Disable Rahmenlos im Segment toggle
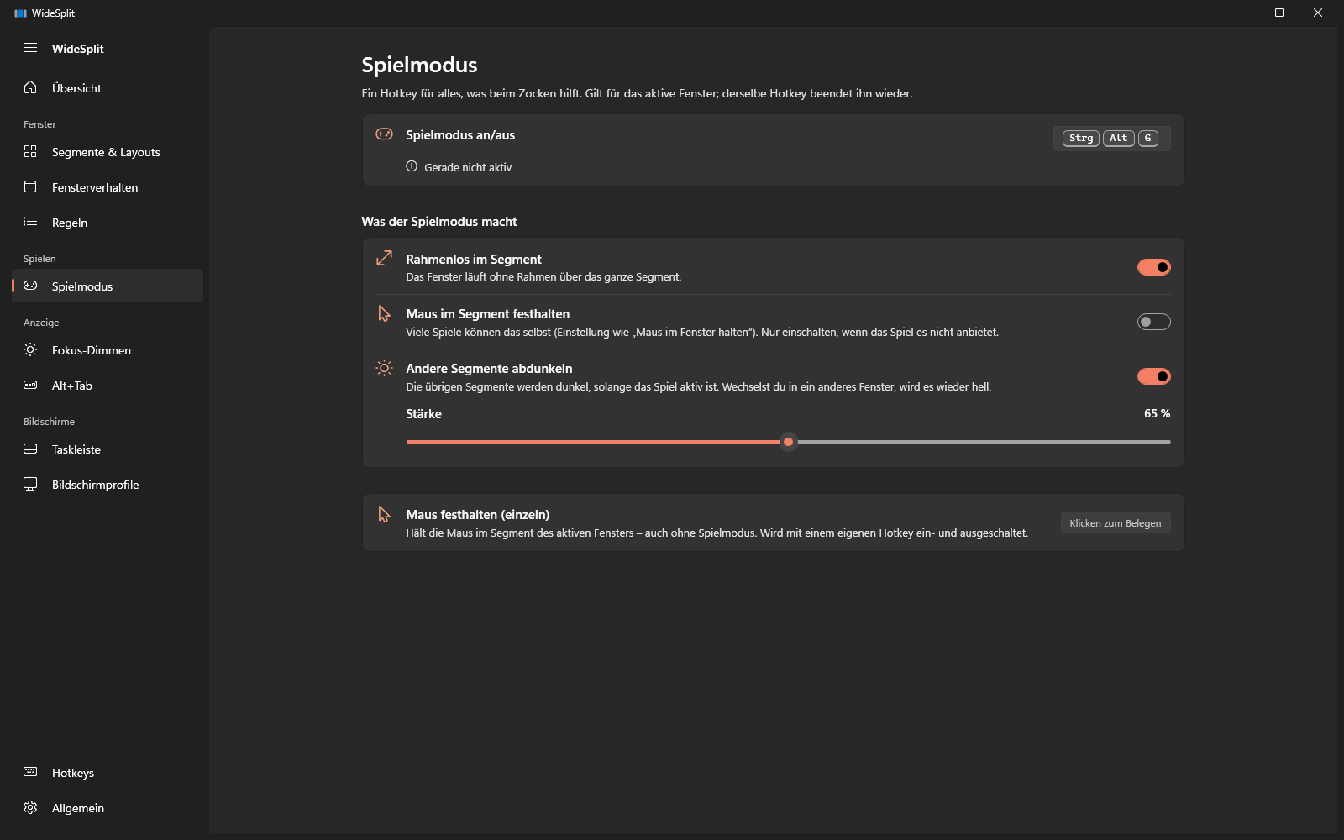 click(x=1153, y=267)
